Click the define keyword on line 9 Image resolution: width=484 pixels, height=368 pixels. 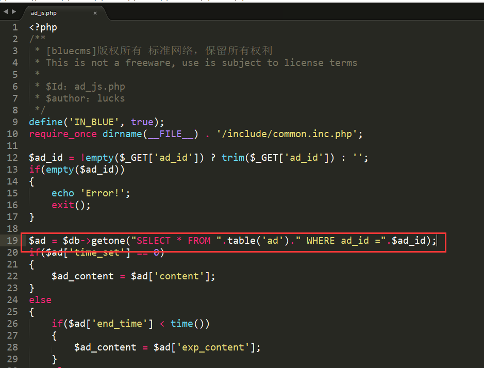tap(46, 122)
